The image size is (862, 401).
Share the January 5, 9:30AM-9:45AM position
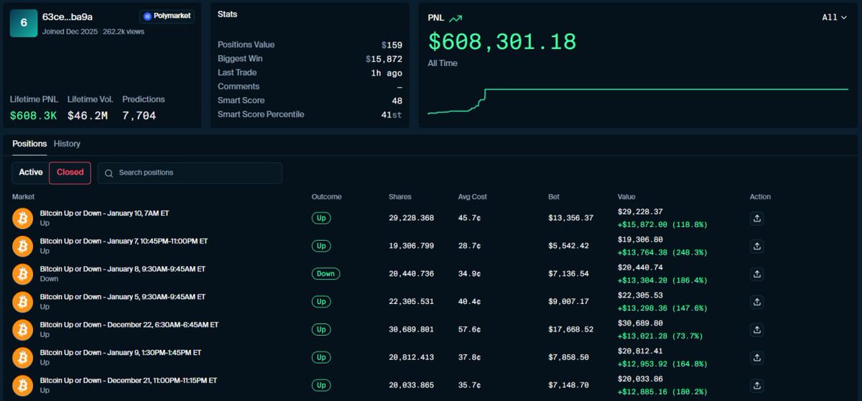click(x=756, y=302)
